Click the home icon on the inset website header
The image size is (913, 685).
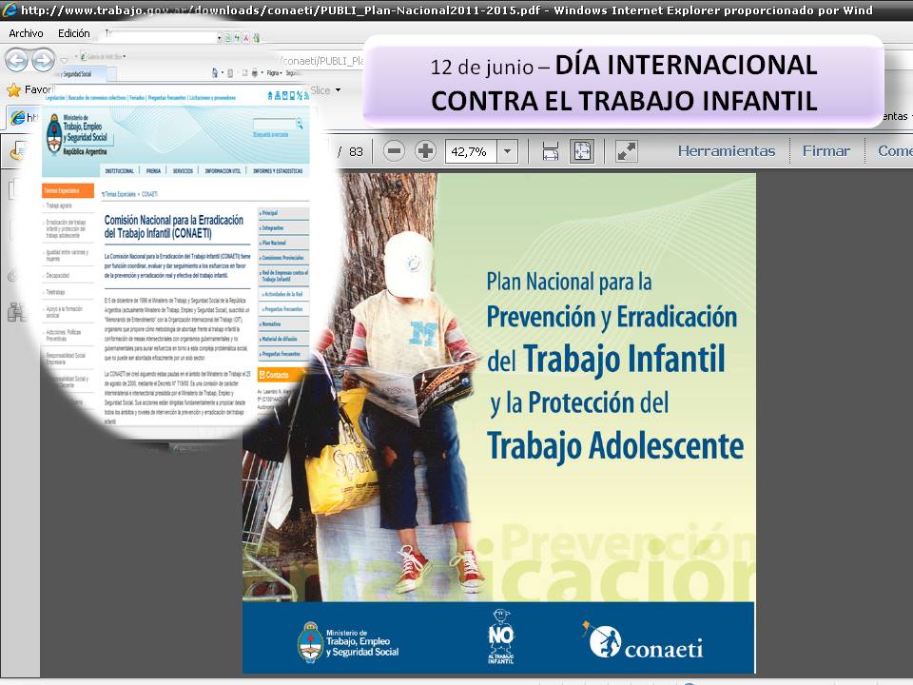point(270,95)
